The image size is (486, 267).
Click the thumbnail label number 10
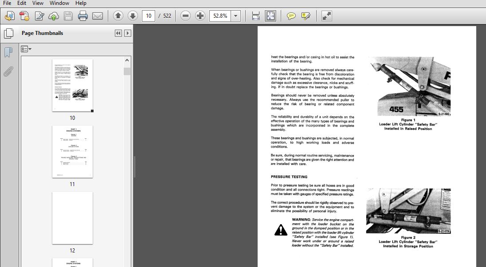click(x=72, y=118)
